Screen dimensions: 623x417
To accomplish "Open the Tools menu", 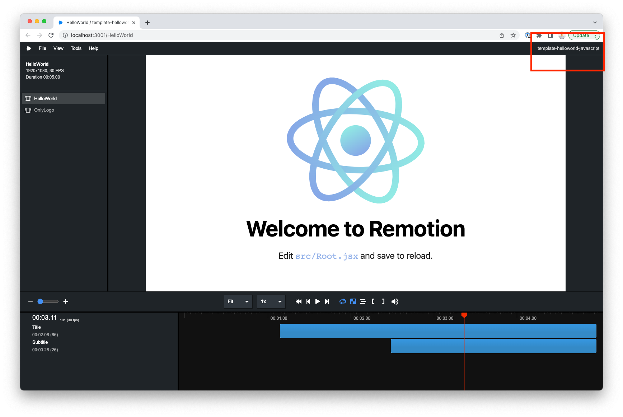I will pos(76,48).
